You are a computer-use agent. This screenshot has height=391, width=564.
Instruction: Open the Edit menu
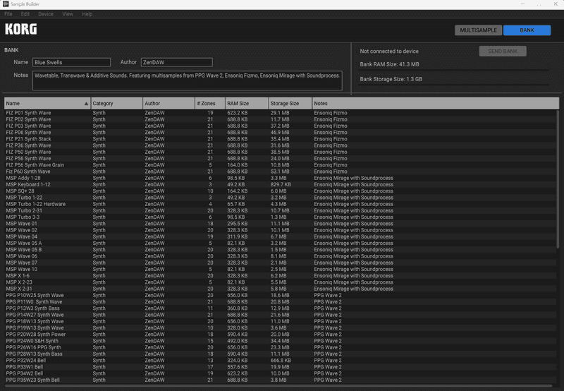pyautogui.click(x=25, y=14)
